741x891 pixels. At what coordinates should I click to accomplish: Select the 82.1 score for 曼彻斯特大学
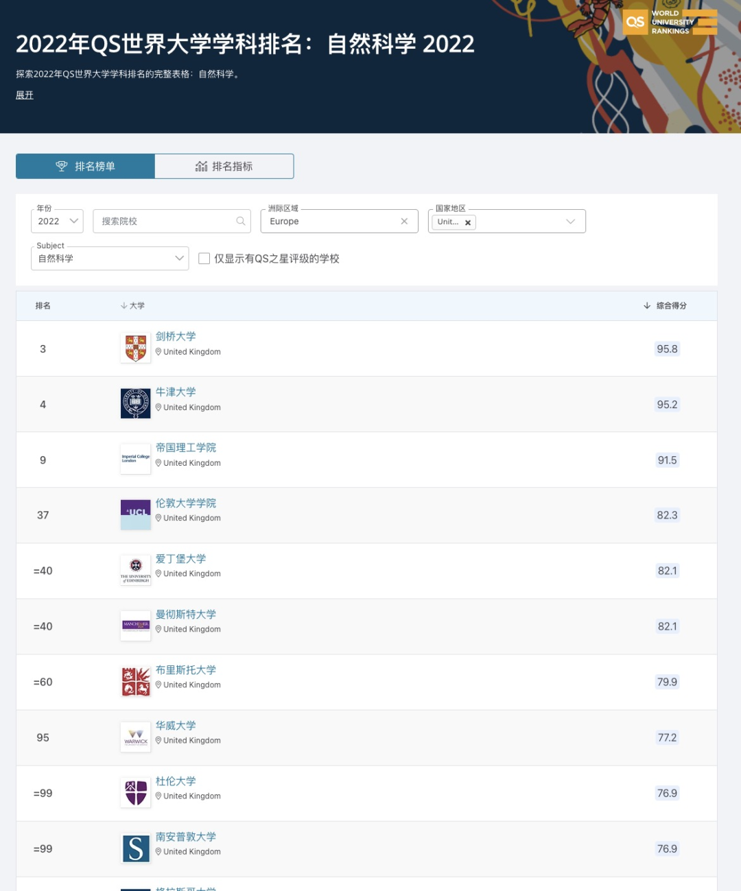click(667, 626)
